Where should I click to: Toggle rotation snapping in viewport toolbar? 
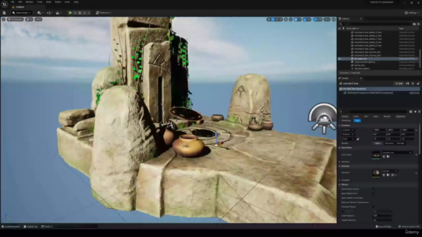click(x=305, y=20)
